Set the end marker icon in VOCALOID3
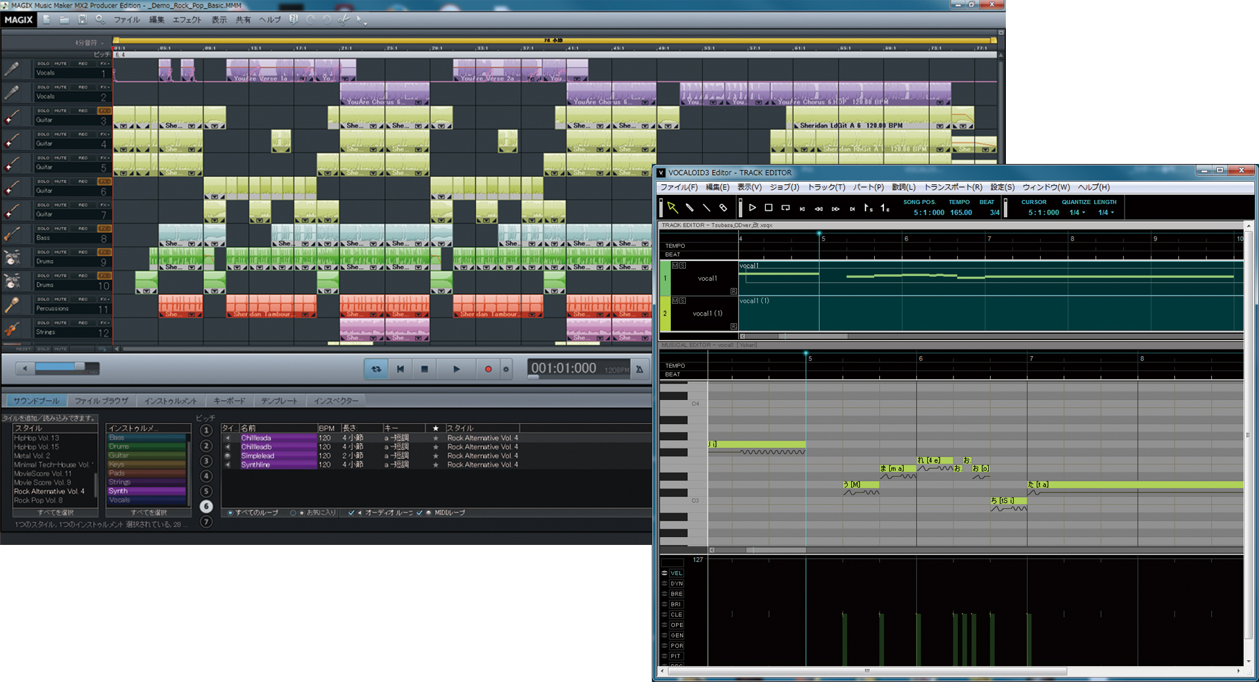This screenshot has width=1259, height=682. pos(885,208)
